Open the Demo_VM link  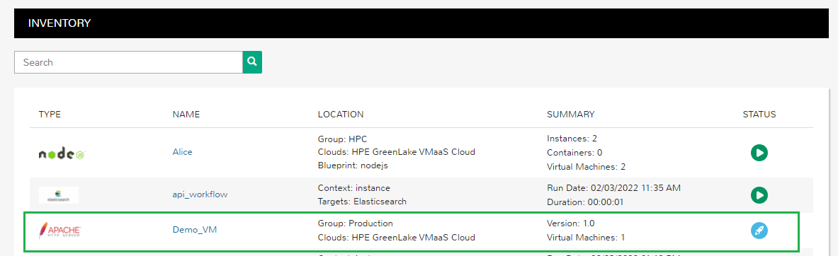pos(195,231)
